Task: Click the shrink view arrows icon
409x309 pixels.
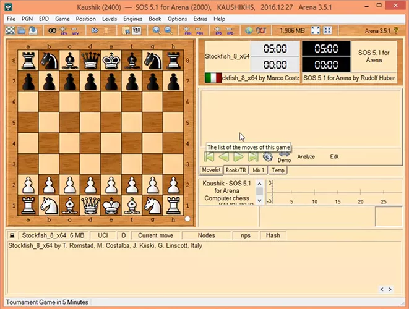Action: [327, 30]
